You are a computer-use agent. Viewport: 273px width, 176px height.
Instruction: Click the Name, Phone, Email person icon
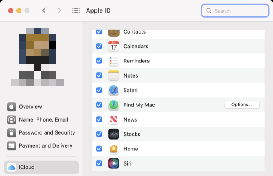(x=11, y=119)
